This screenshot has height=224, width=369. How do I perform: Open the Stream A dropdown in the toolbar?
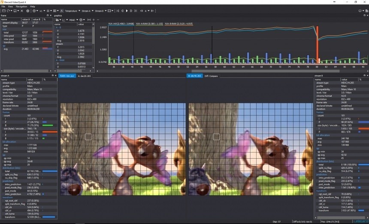(88, 11)
